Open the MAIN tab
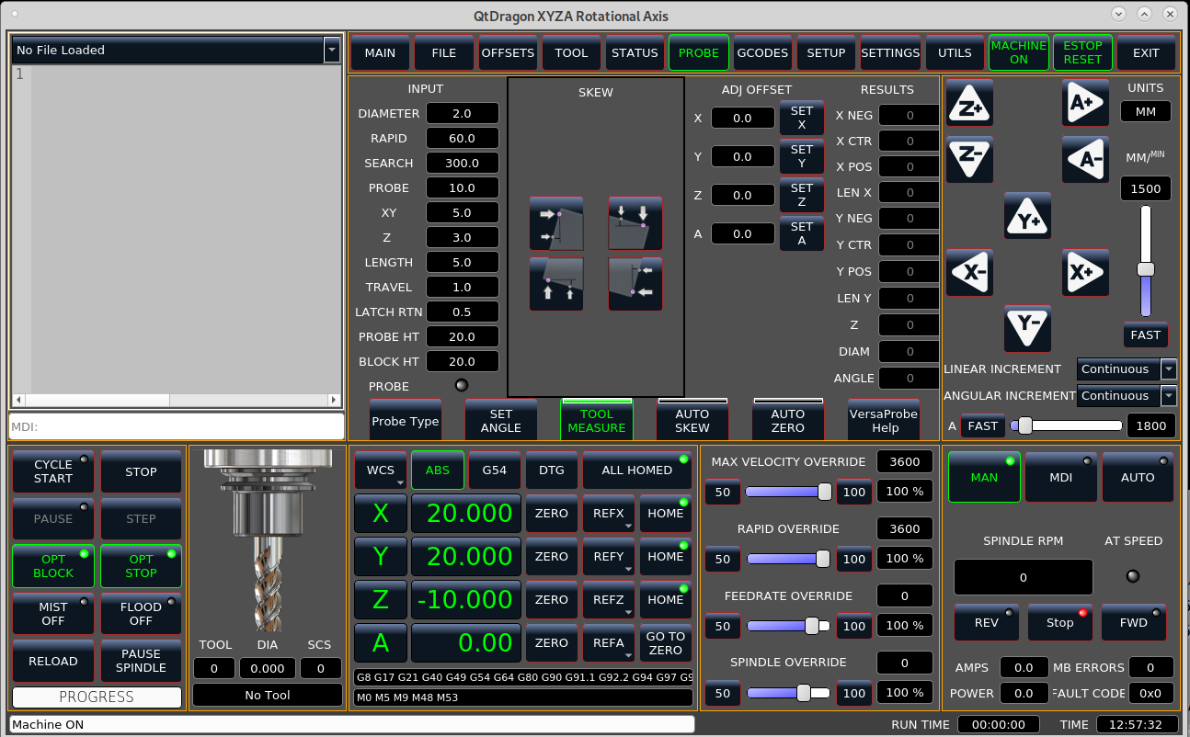1190x737 pixels. (380, 53)
